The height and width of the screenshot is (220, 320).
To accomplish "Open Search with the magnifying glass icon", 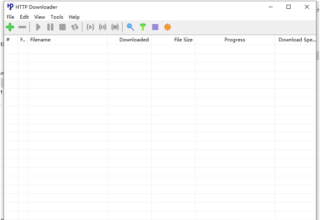I will point(131,27).
